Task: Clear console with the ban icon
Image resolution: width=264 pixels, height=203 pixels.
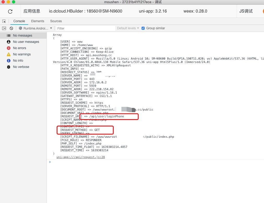Action: tap(11, 28)
